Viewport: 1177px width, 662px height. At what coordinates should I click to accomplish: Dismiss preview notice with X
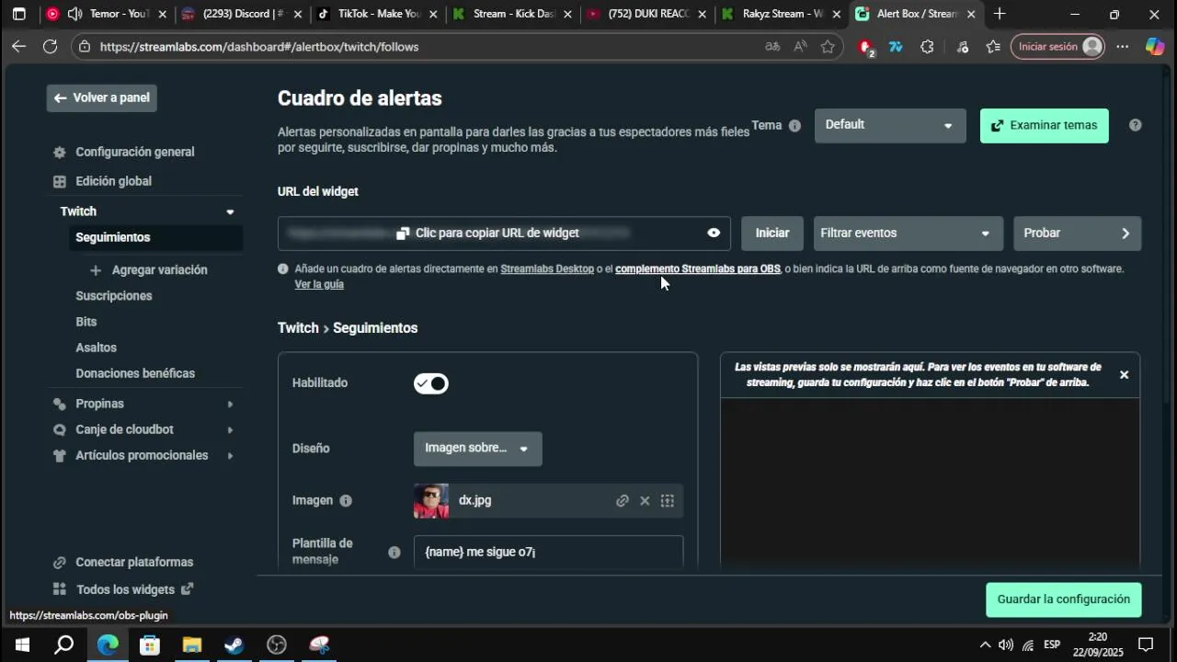point(1124,375)
